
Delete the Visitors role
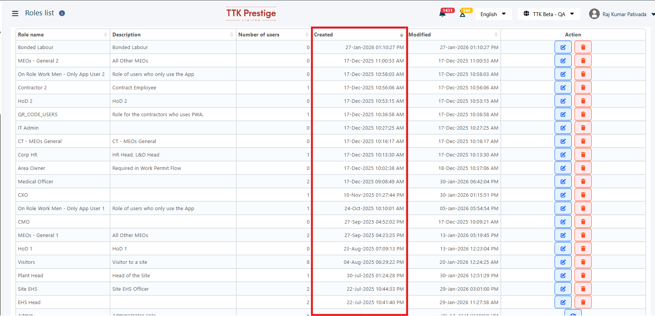point(583,262)
